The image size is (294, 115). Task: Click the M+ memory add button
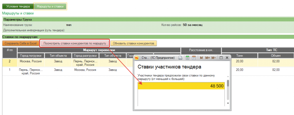(207, 58)
